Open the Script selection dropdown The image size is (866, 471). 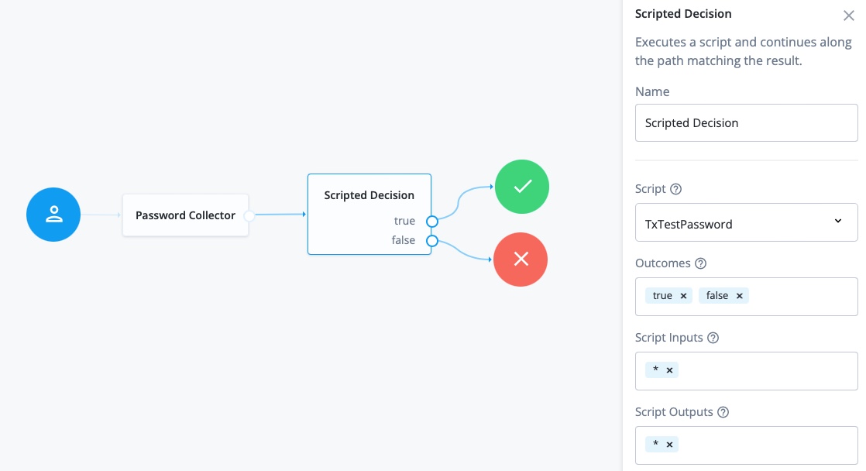tap(837, 222)
